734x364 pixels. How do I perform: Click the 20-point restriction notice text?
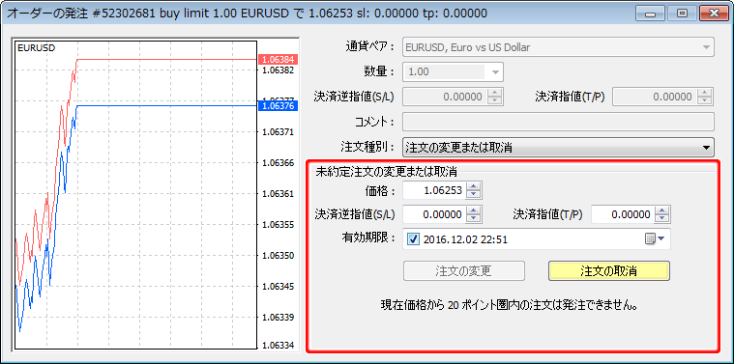click(x=510, y=306)
